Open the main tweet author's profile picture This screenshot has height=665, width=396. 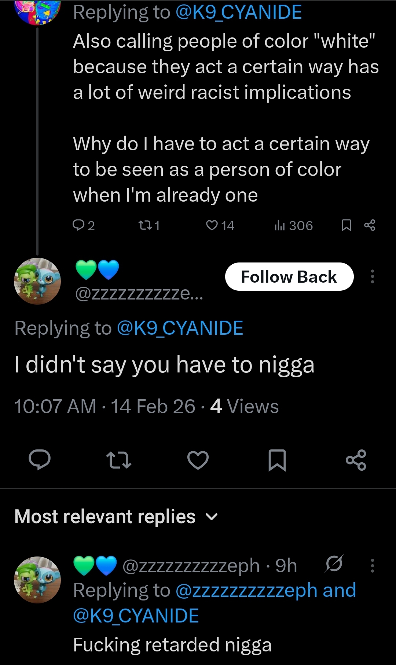[x=37, y=281]
